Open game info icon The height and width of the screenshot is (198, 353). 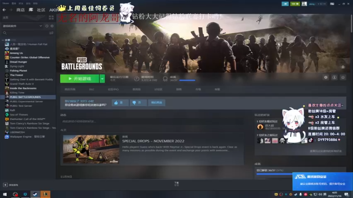[334, 77]
